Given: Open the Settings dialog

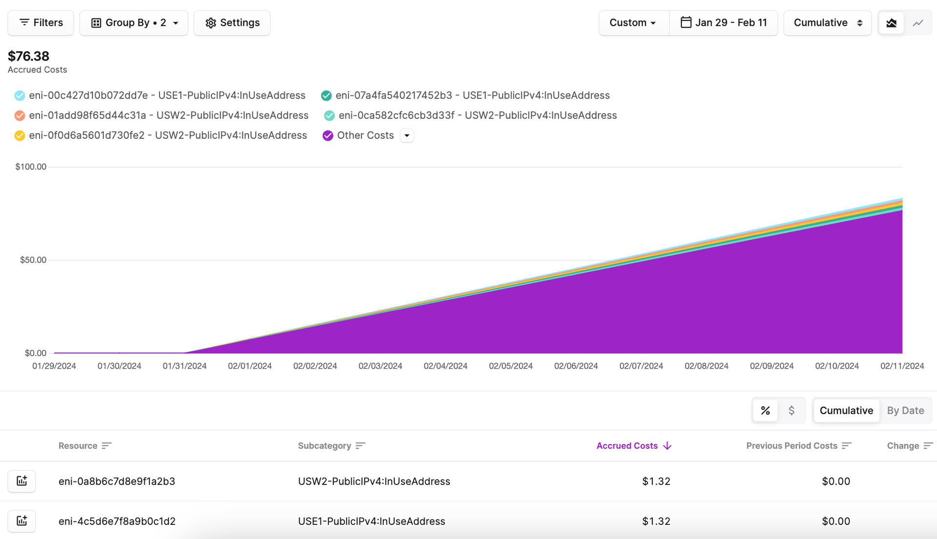Looking at the screenshot, I should (x=232, y=22).
